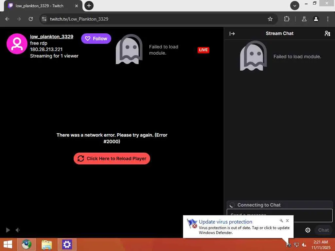Image resolution: width=335 pixels, height=251 pixels.
Task: Click Here to Reload Player button
Action: pos(112,159)
